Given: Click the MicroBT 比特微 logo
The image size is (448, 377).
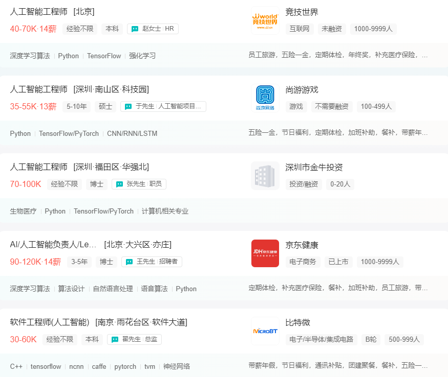Looking at the screenshot, I should tap(265, 331).
